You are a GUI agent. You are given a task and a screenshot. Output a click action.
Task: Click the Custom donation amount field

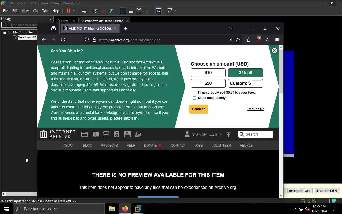[x=256, y=83]
